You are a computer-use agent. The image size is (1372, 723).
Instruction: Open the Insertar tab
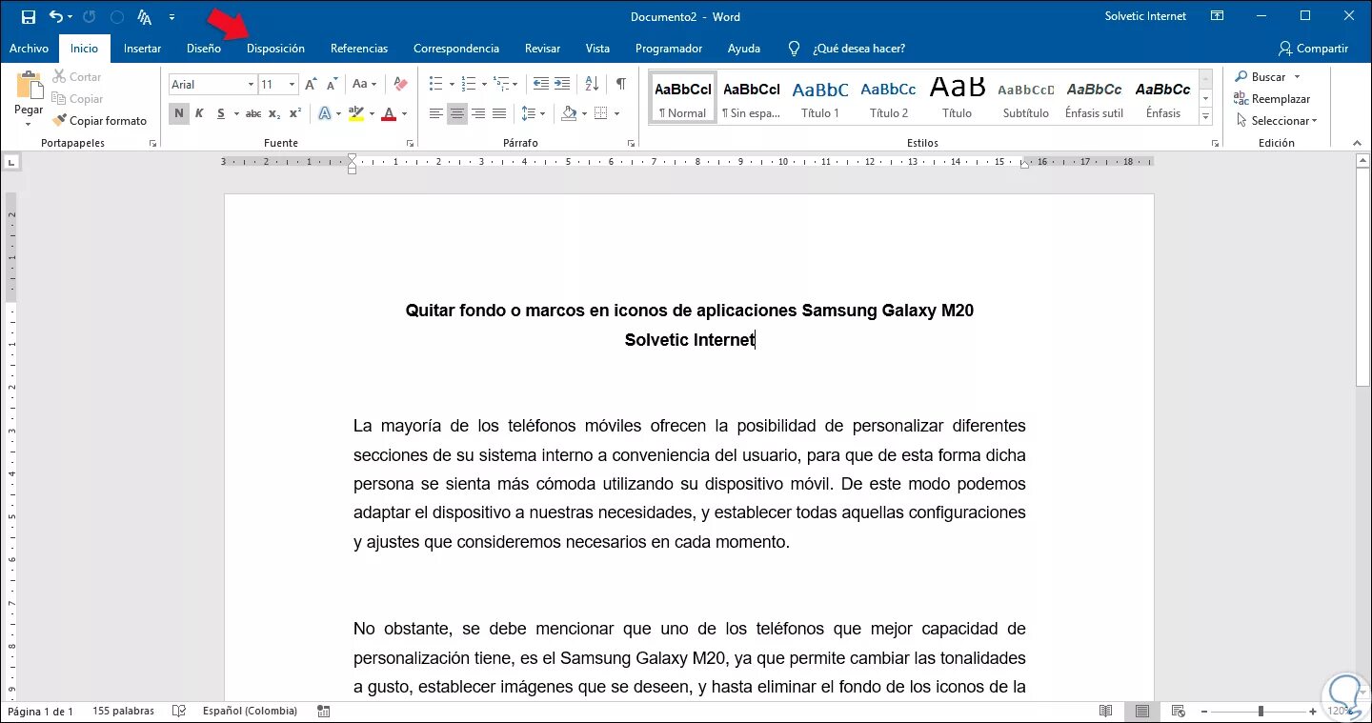(142, 49)
